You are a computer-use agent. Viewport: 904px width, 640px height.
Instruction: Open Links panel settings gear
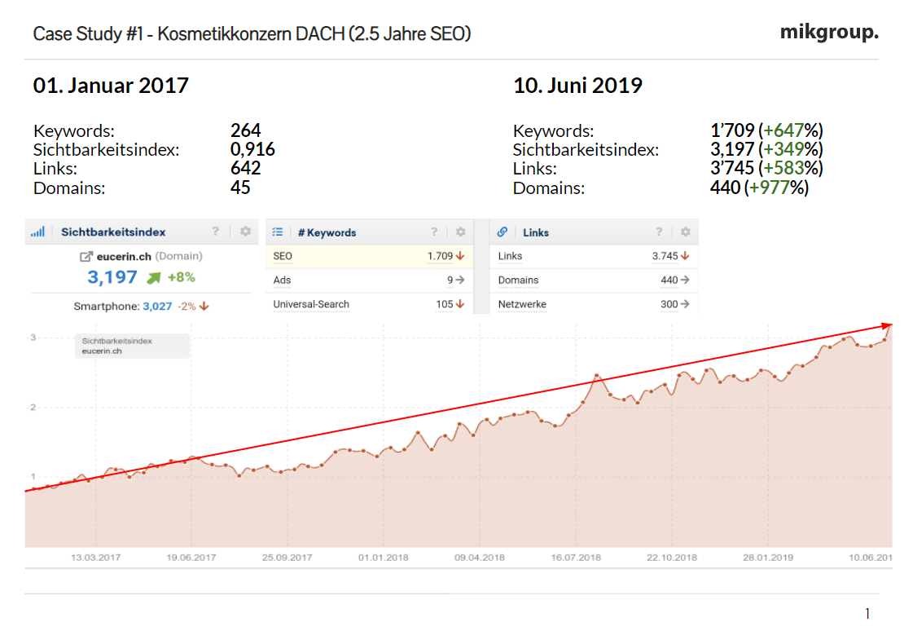[686, 232]
